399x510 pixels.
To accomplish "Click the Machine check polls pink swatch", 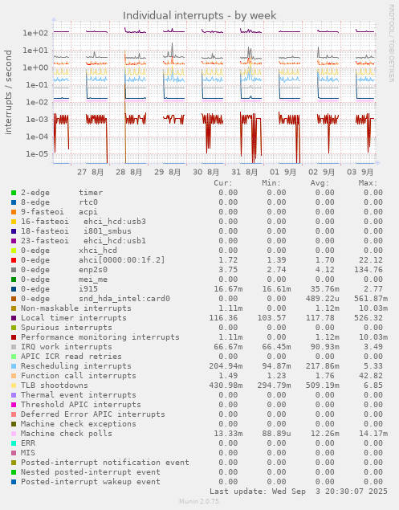I will coord(14,434).
